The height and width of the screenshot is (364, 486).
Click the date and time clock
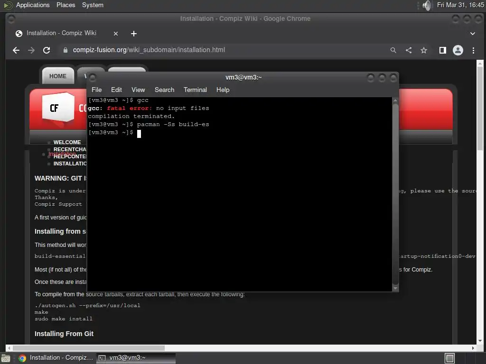pos(460,5)
